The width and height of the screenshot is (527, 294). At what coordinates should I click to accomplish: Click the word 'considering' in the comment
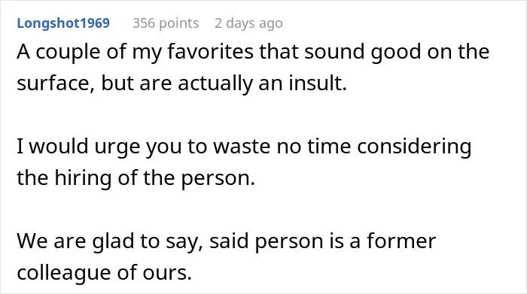click(x=414, y=147)
